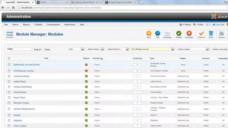Click the Clear filter button
228x128 pixels.
click(x=47, y=49)
